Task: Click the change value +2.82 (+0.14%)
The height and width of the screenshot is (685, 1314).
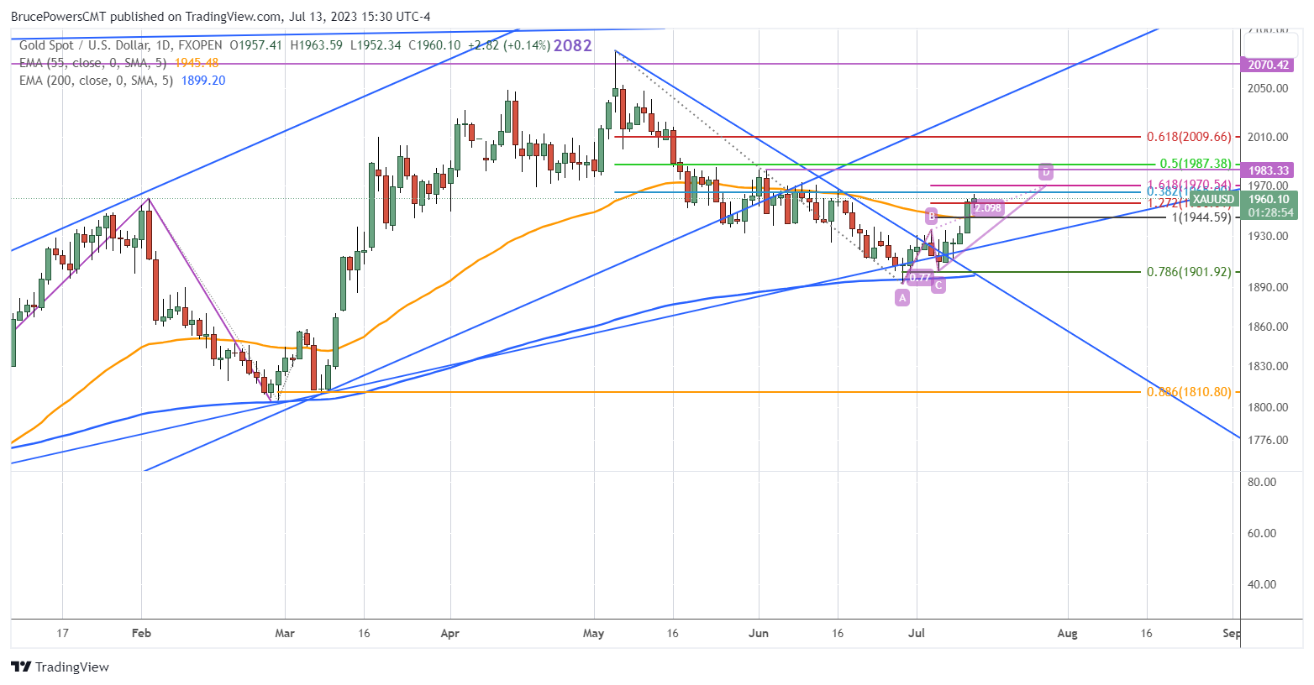Action: pos(508,45)
